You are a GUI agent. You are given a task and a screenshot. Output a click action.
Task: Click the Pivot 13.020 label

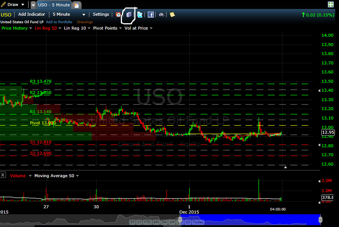(43, 123)
